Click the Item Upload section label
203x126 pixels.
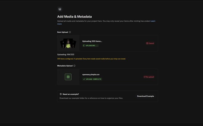click(x=62, y=32)
